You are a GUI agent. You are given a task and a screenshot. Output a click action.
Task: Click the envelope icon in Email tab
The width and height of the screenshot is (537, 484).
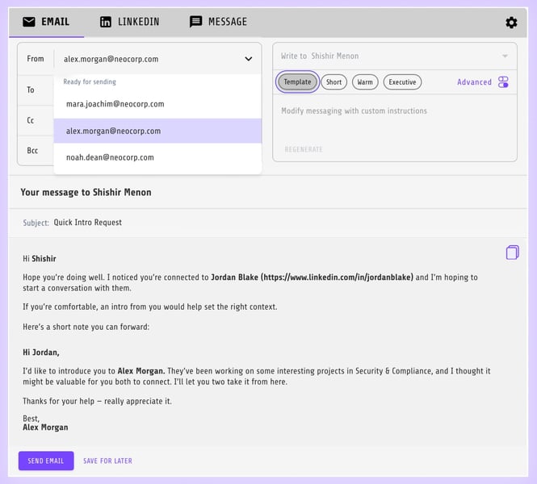coord(29,22)
